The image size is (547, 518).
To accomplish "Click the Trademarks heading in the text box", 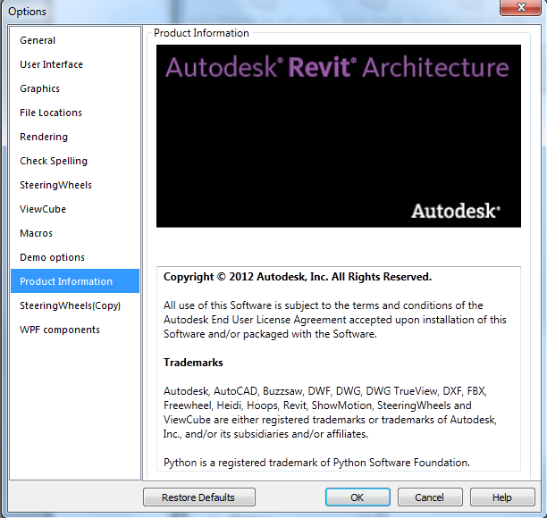I will (193, 363).
